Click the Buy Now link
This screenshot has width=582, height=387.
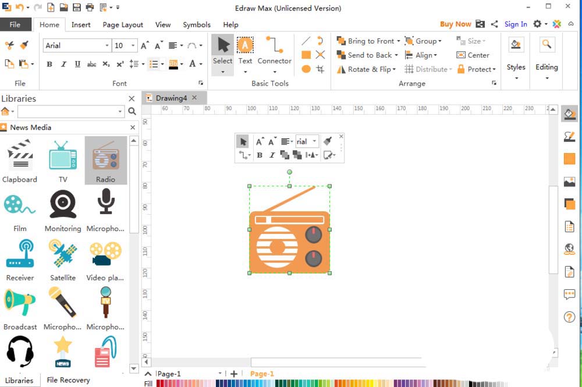pos(455,24)
